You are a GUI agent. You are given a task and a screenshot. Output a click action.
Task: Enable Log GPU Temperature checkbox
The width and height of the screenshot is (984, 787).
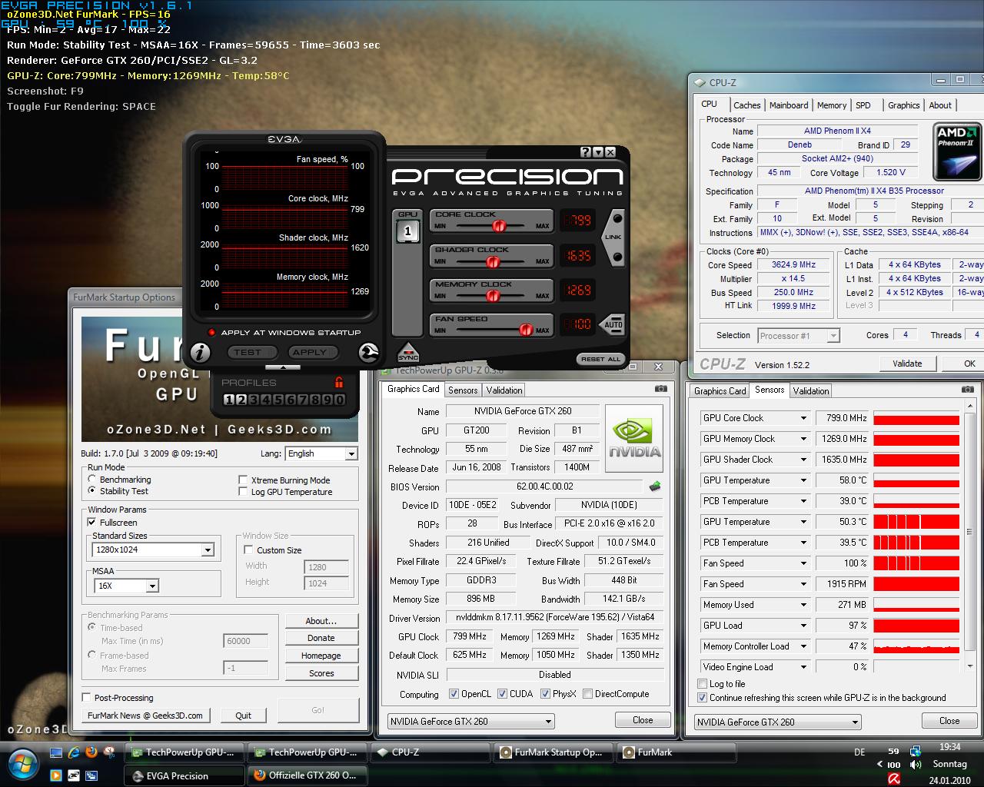pos(243,492)
